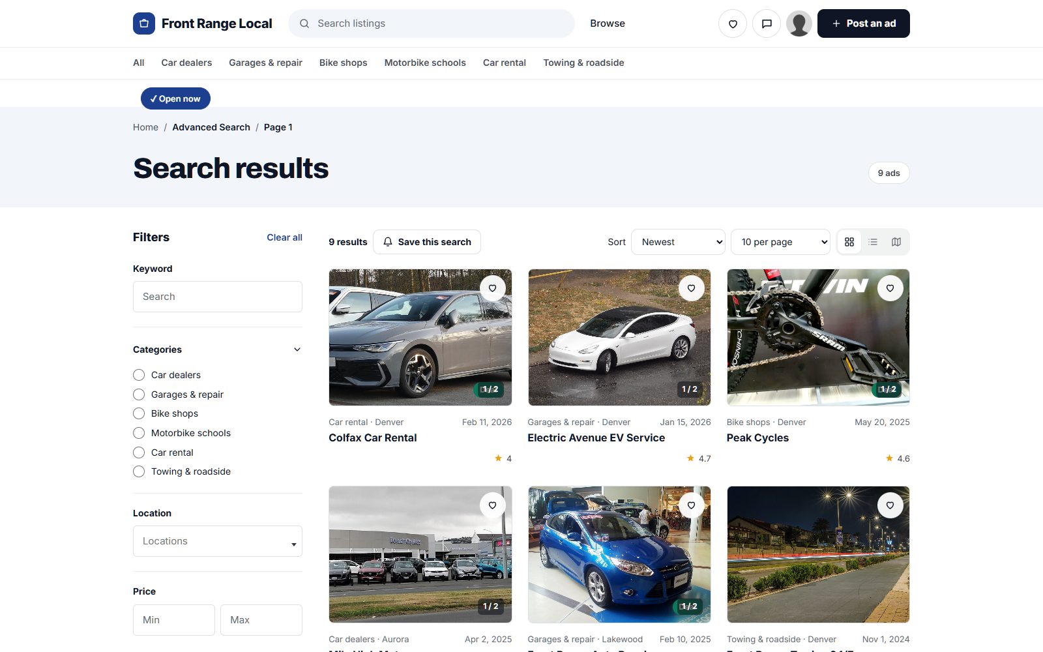Select the Car dealers category filter
1043x652 pixels.
(x=139, y=375)
